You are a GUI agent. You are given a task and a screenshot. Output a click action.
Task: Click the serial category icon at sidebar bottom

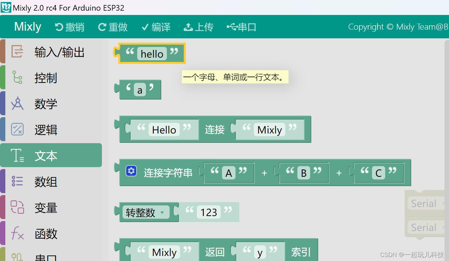pyautogui.click(x=17, y=257)
